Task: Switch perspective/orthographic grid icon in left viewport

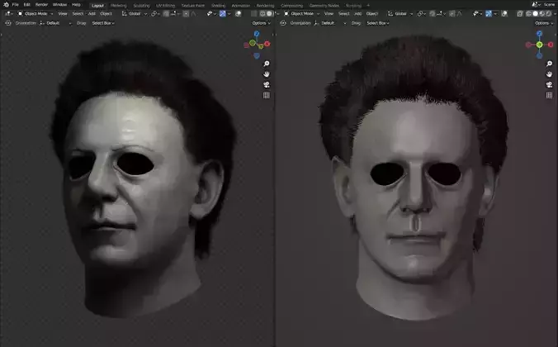Action: (x=266, y=95)
